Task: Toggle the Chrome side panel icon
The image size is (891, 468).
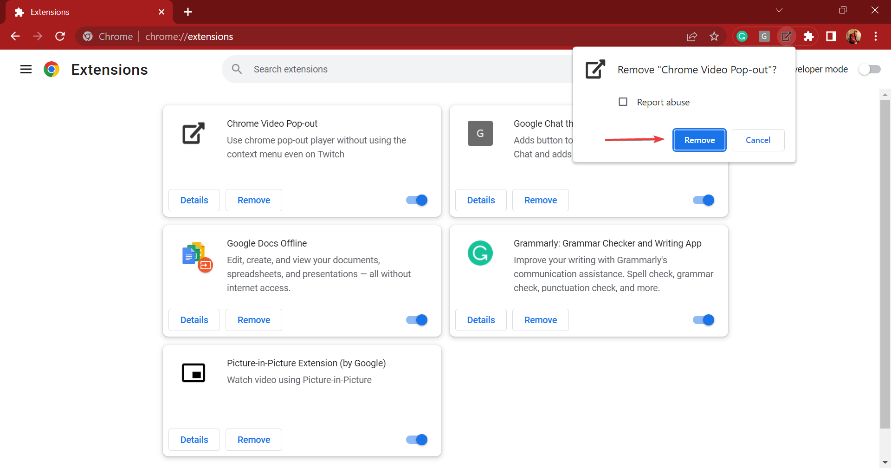Action: click(831, 36)
